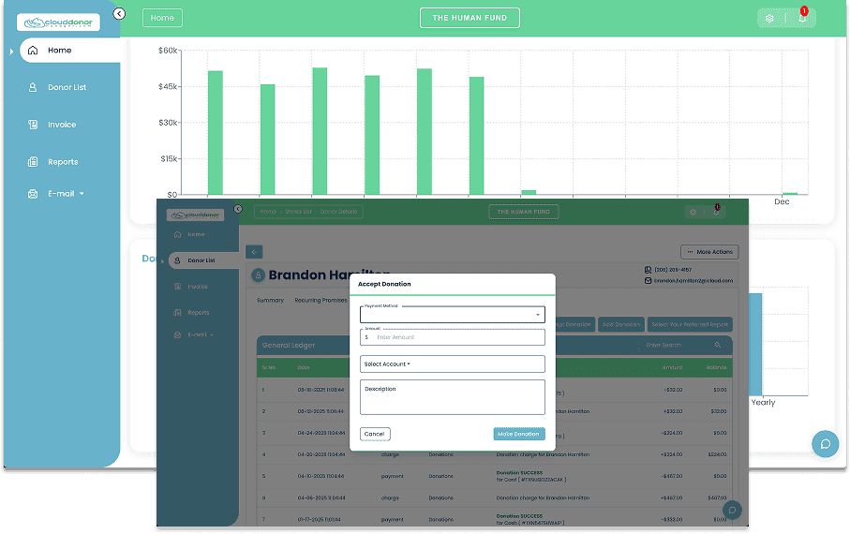Click the Sr No. column header in the ledger

[x=269, y=367]
